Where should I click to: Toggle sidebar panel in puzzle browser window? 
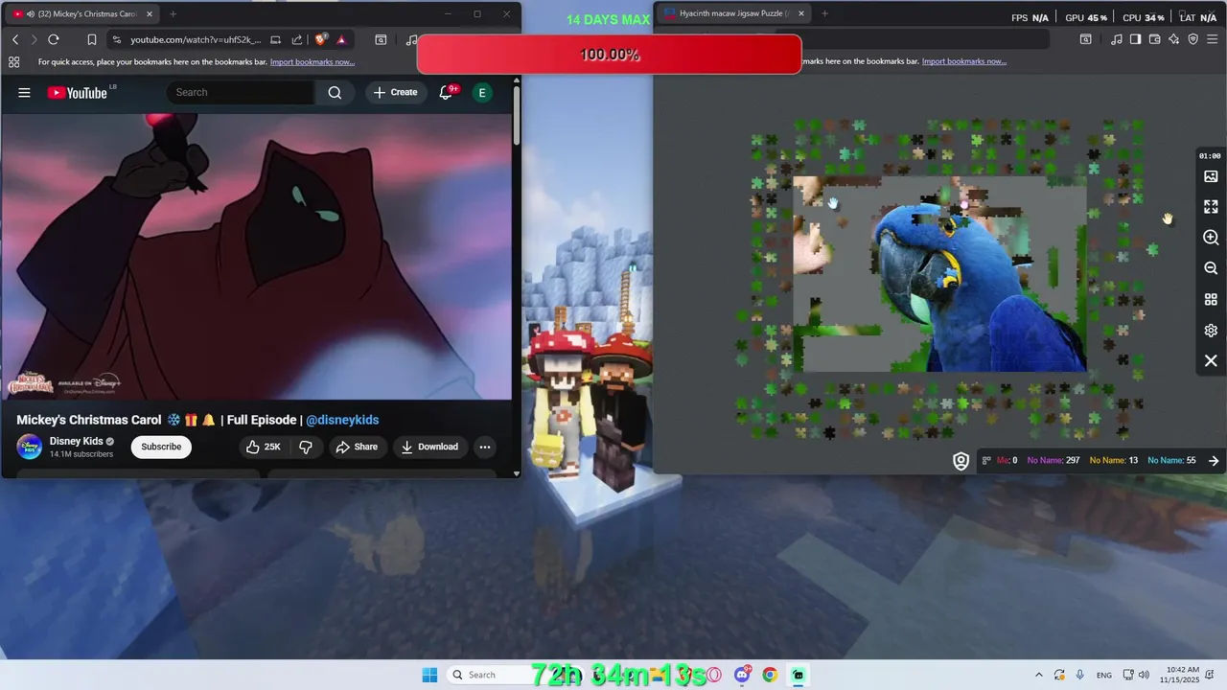click(1135, 39)
